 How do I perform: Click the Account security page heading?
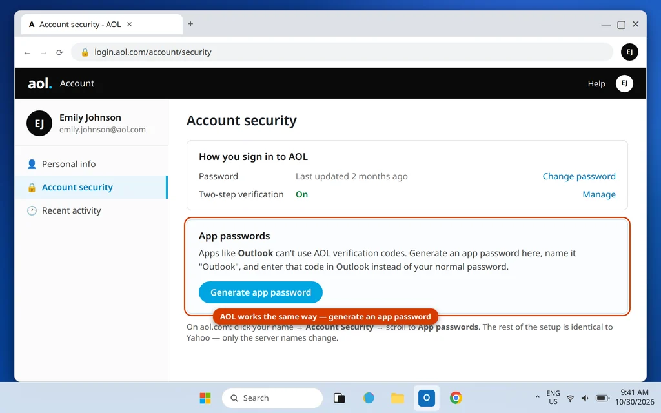click(x=241, y=121)
